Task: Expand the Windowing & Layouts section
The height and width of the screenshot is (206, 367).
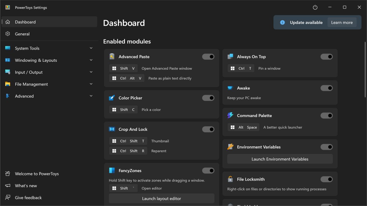Action: [x=91, y=60]
